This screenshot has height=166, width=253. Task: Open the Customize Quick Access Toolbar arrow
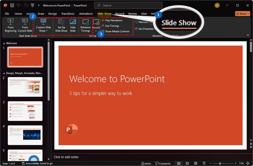point(39,5)
